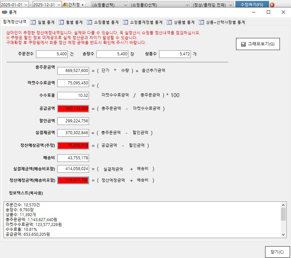291x258 pixels.
Task: Expand the 쇼핑몰ID선택 combo box
Action: tap(188, 5)
